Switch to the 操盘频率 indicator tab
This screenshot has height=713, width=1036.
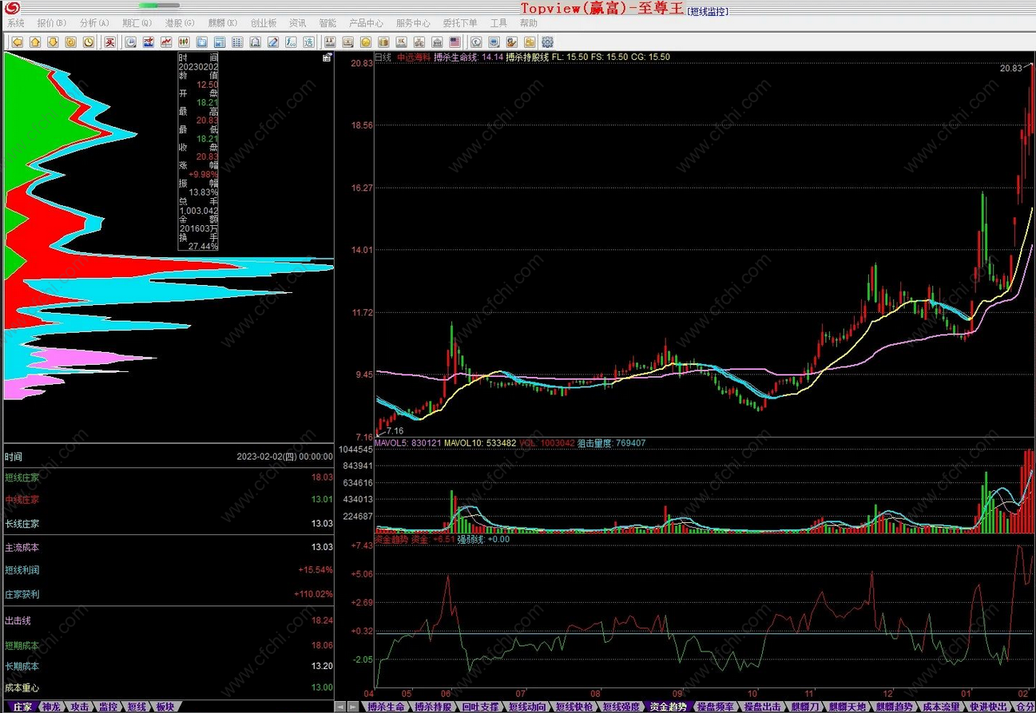click(715, 707)
